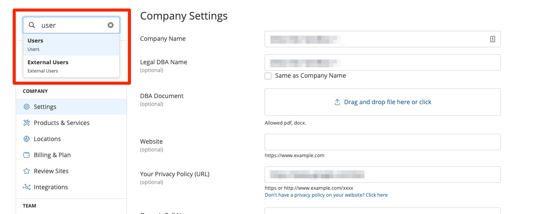Image resolution: width=533 pixels, height=214 pixels.
Task: Click the Website input field
Action: [383, 142]
